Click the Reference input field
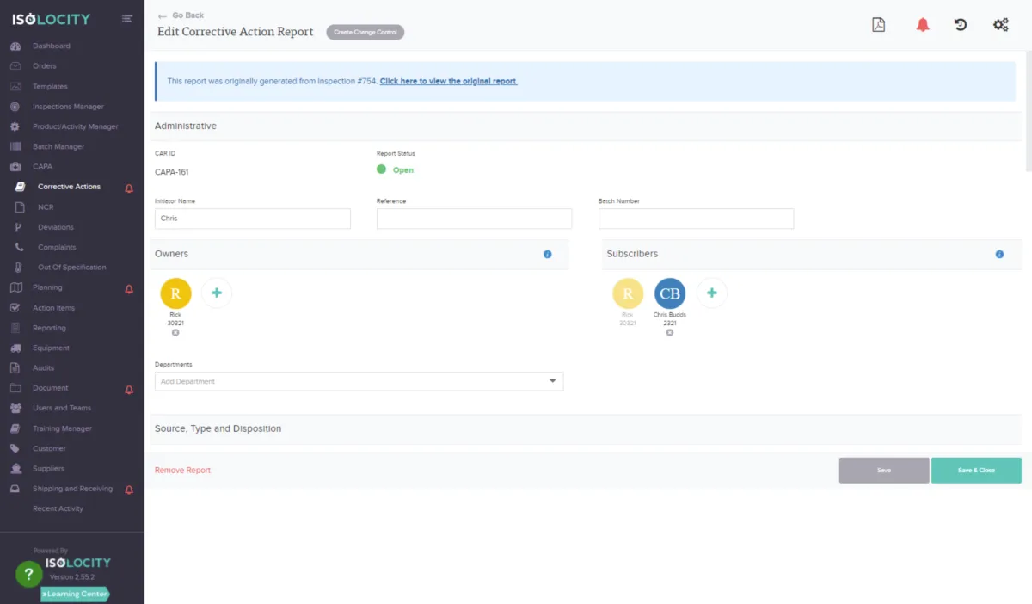Viewport: 1032px width, 604px height. pyautogui.click(x=474, y=219)
